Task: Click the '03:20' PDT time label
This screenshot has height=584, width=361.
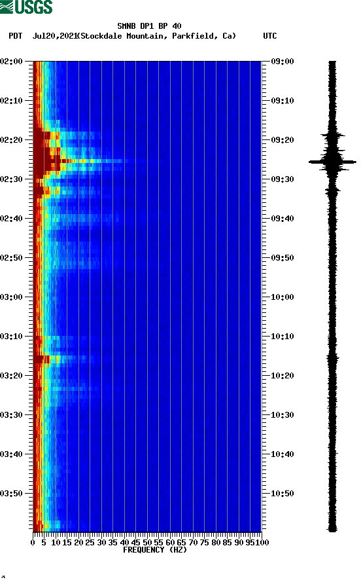Action: pos(11,375)
